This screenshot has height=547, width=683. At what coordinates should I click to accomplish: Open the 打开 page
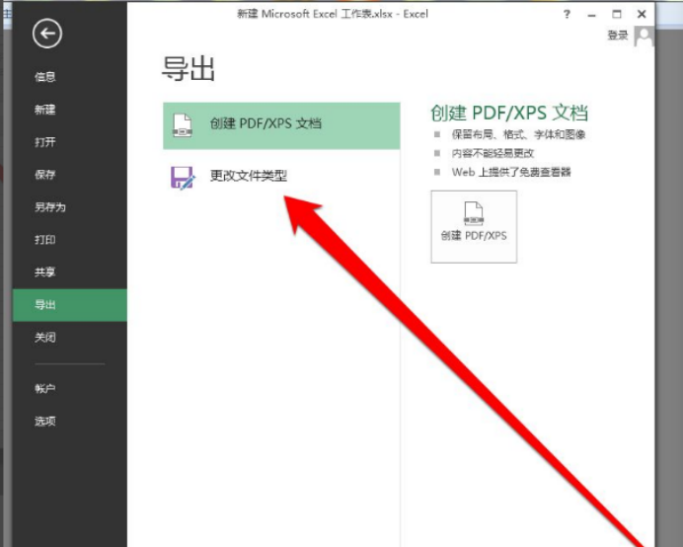[x=45, y=142]
